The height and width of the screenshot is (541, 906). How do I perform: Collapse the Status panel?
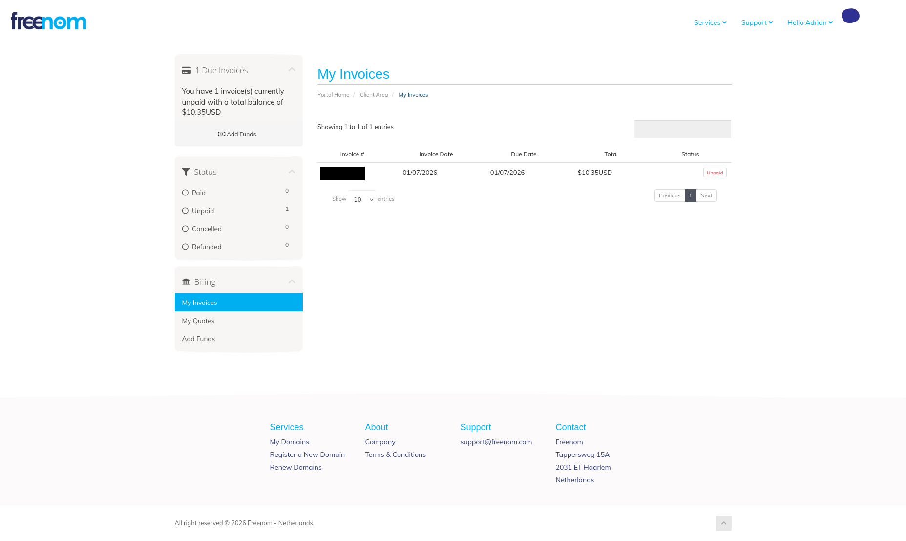pos(292,172)
